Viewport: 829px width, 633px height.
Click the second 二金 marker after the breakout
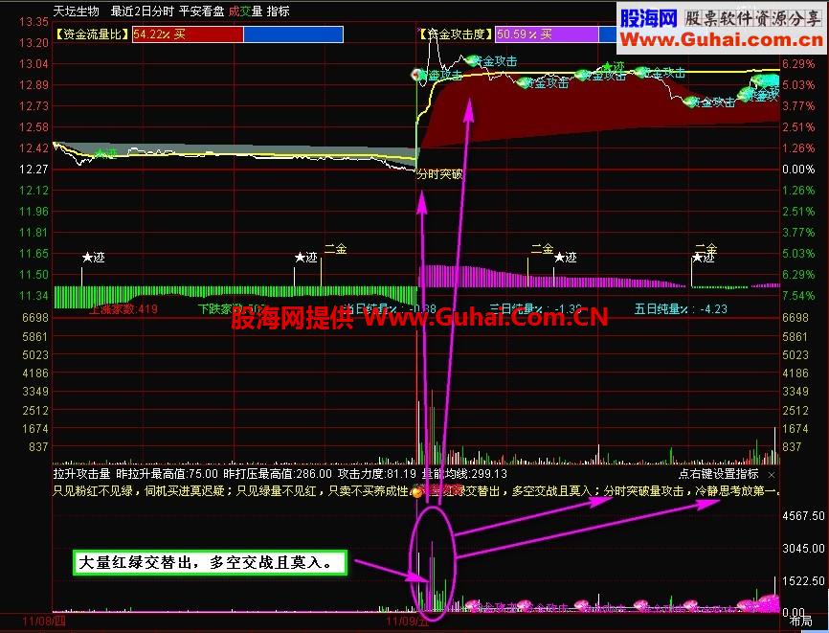(x=542, y=249)
